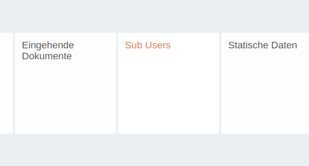Click the word Sub in orange title
The image size is (309, 166).
(134, 45)
